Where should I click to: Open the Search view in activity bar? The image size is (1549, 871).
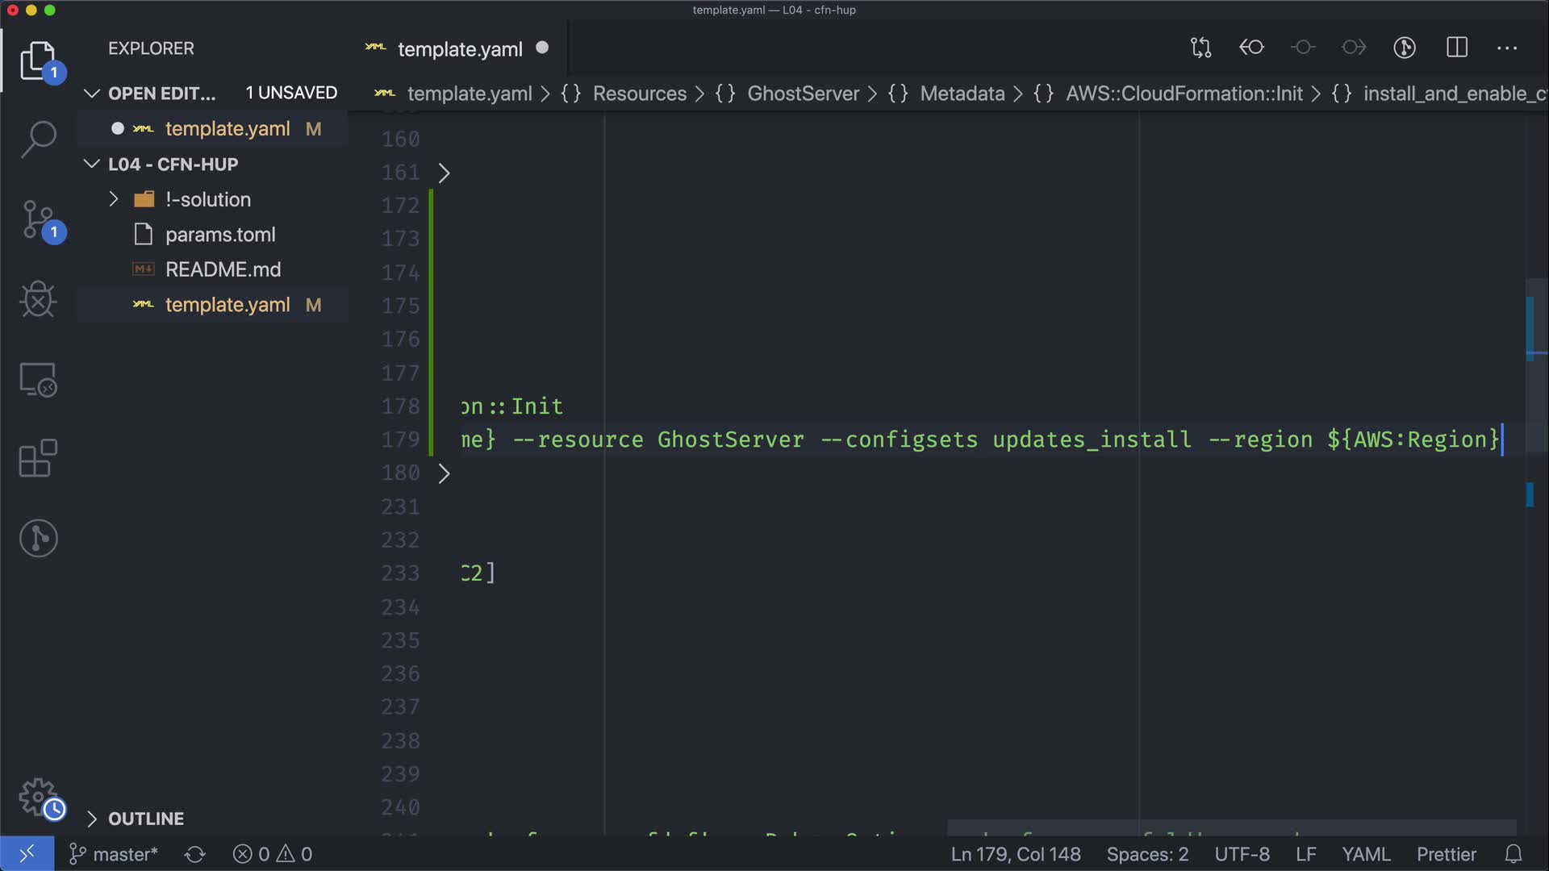point(38,139)
